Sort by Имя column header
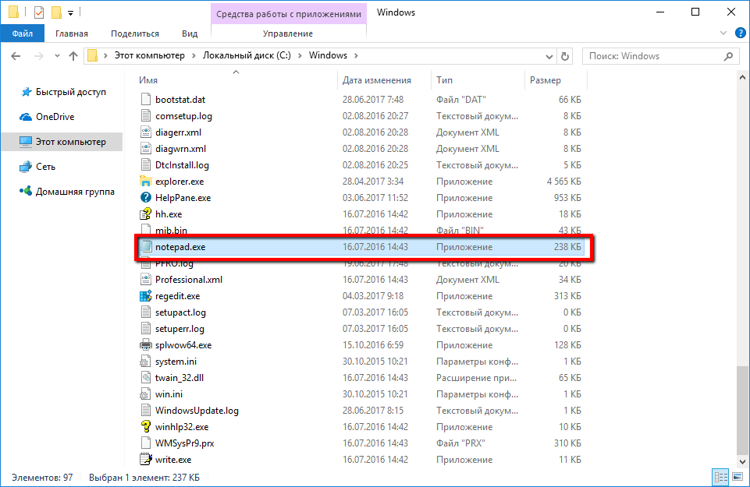Screen dimensions: 750x487 click(148, 80)
